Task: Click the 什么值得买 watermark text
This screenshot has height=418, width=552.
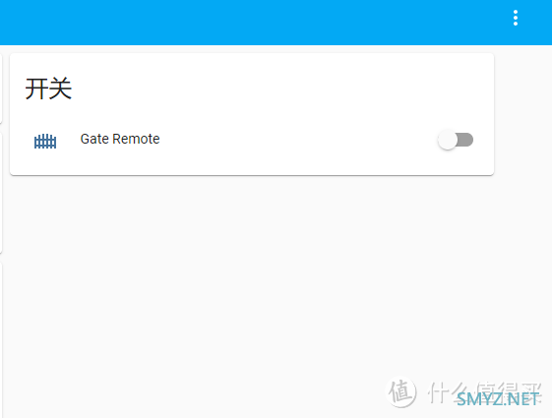Action: (484, 390)
